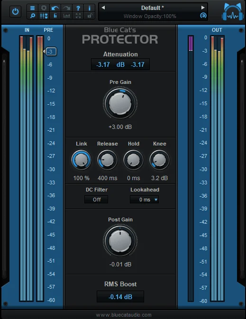Open the main menu hamburger icon
The image size is (246, 319).
tap(32, 8)
